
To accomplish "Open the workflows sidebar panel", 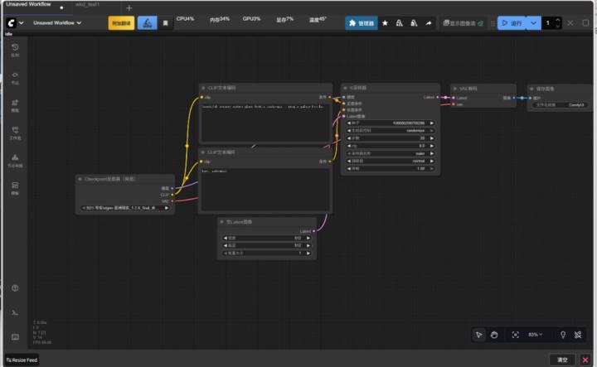I will 15,133.
